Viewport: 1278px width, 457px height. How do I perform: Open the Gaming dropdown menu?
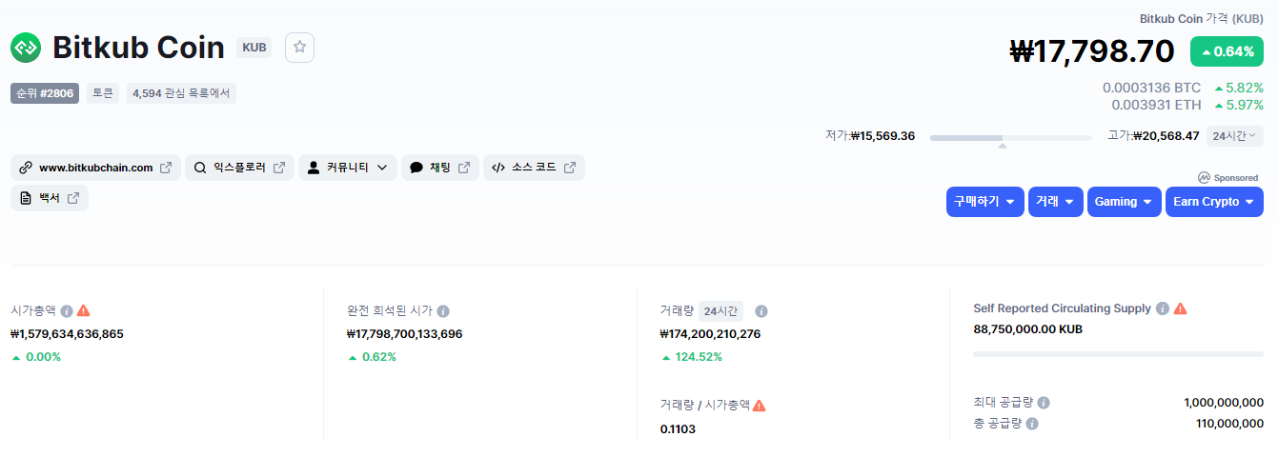pos(1125,202)
